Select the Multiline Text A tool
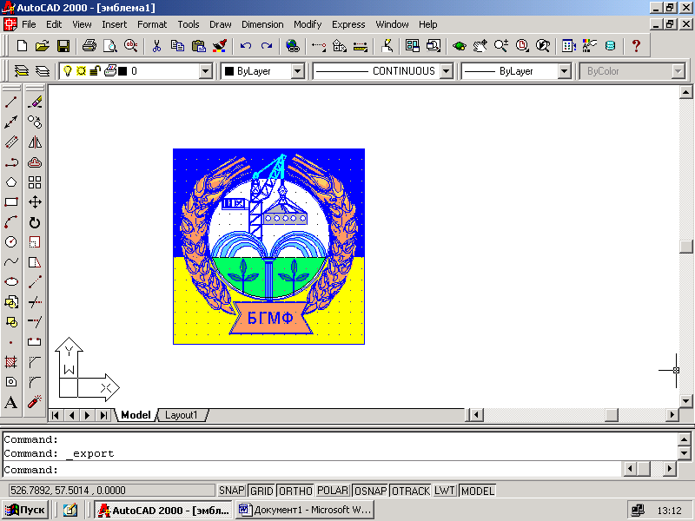Image resolution: width=695 pixels, height=521 pixels. click(x=11, y=402)
